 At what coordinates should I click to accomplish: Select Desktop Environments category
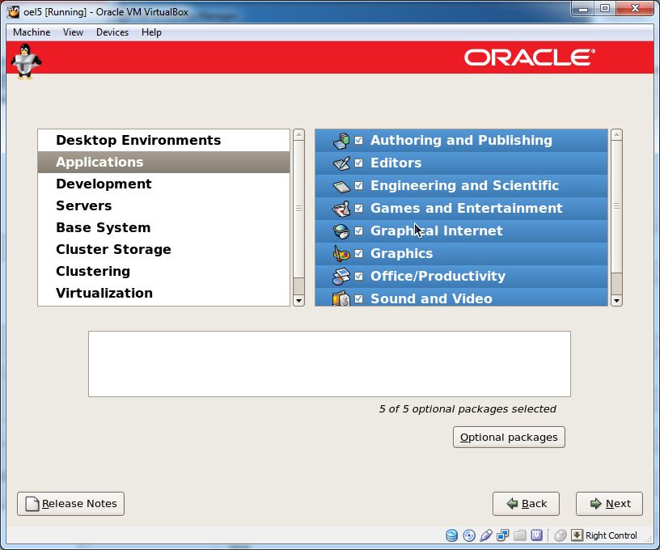coord(163,141)
